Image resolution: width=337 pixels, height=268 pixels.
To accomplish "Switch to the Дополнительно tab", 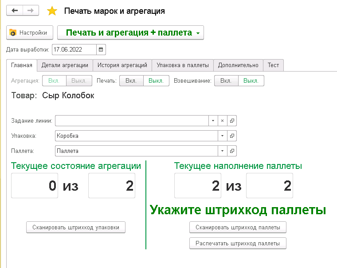I will point(238,65).
